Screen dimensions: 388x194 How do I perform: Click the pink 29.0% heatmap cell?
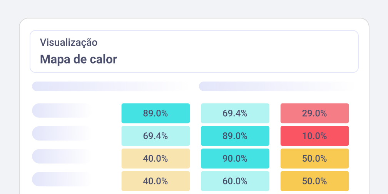click(314, 113)
